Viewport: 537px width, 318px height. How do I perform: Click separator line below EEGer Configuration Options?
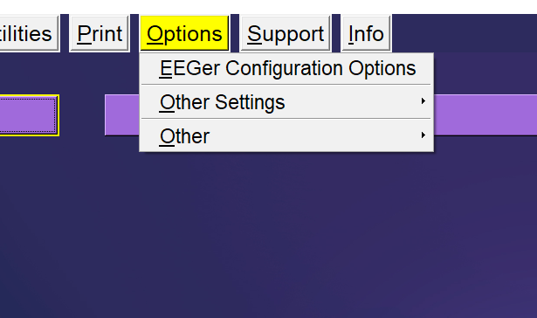pyautogui.click(x=286, y=84)
